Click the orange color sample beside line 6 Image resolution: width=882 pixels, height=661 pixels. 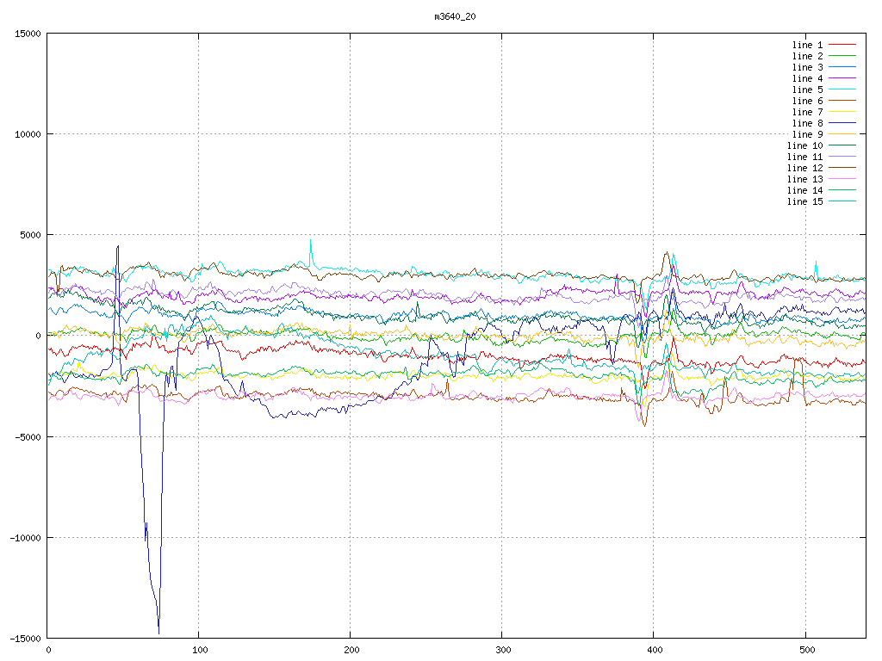click(842, 101)
